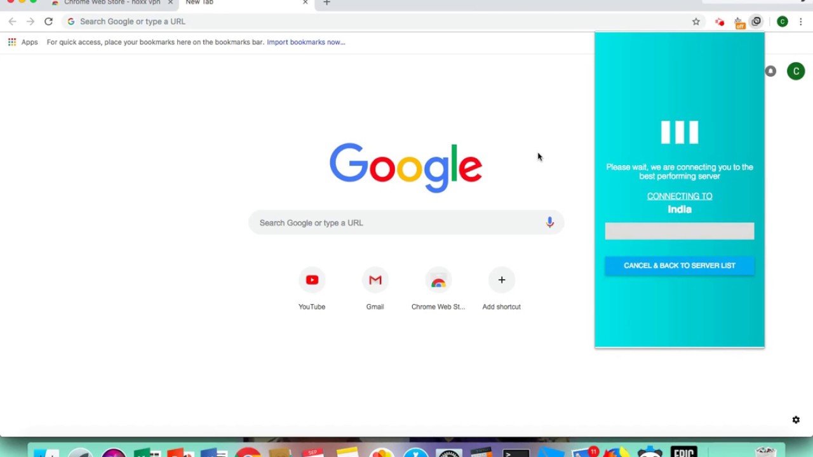Screen dimensions: 813x457
Task: Click the Noxx VPN extension icon in toolbar
Action: (x=756, y=22)
